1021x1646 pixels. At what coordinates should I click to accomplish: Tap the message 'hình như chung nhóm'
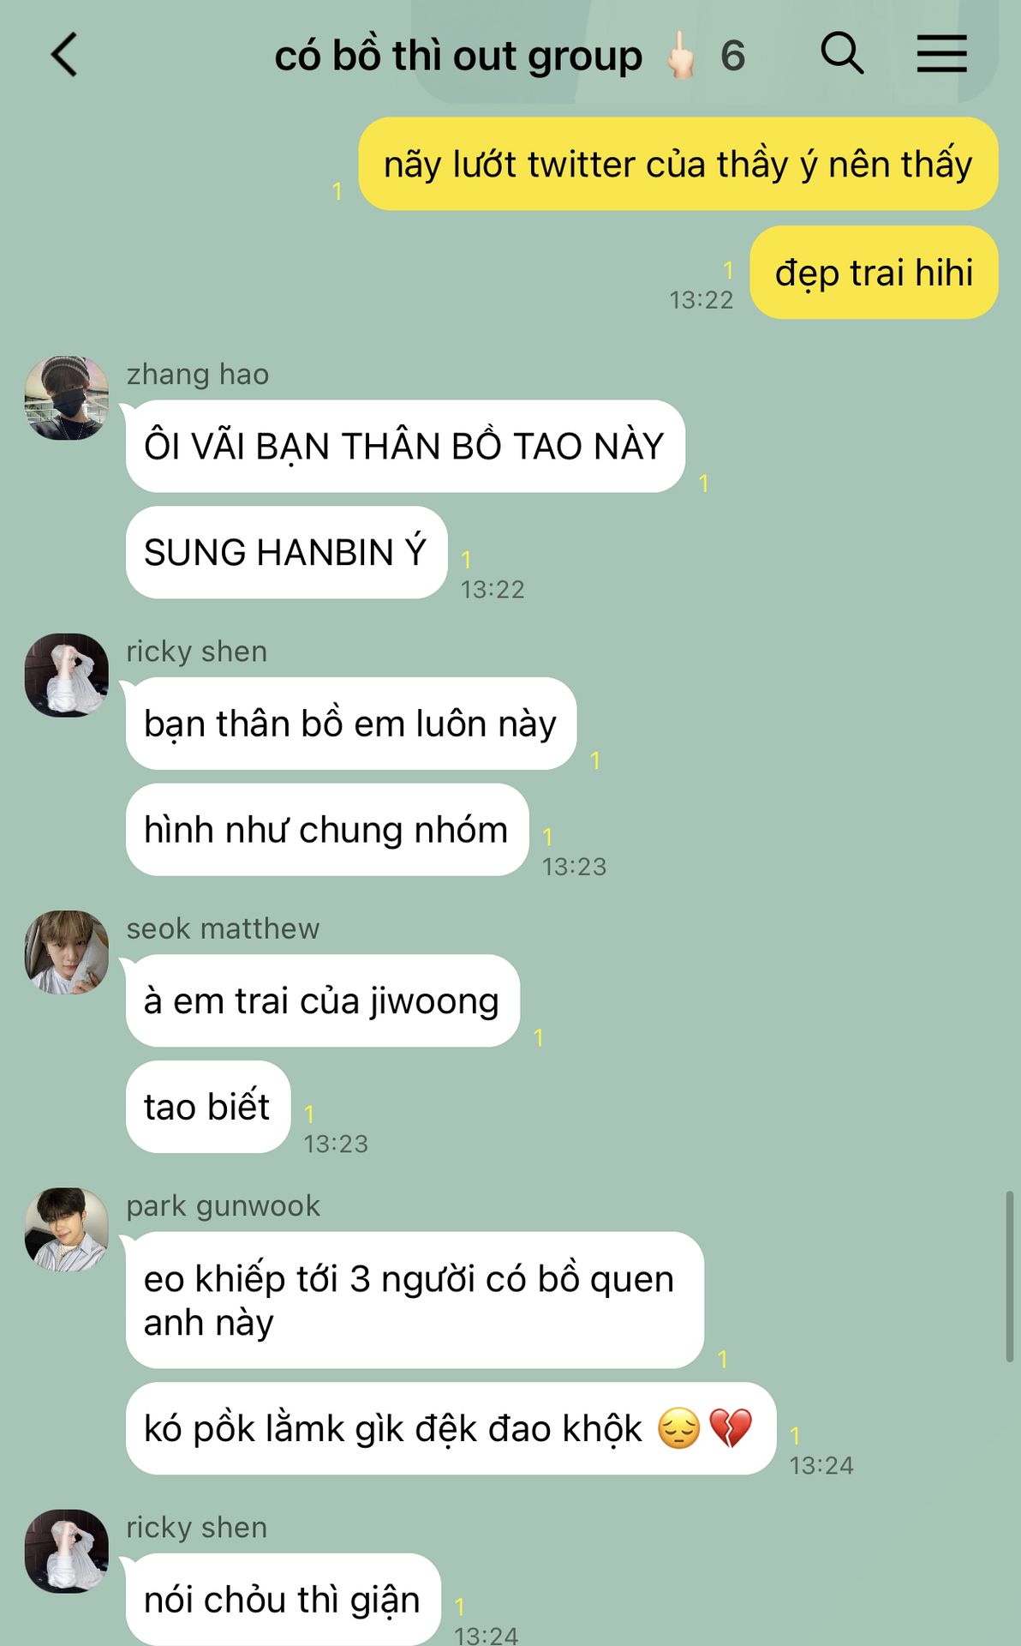point(327,829)
